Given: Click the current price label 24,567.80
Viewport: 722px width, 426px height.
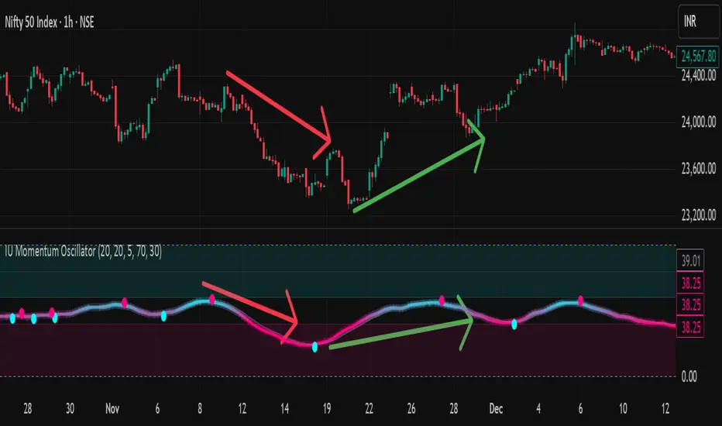Looking at the screenshot, I should pyautogui.click(x=696, y=55).
